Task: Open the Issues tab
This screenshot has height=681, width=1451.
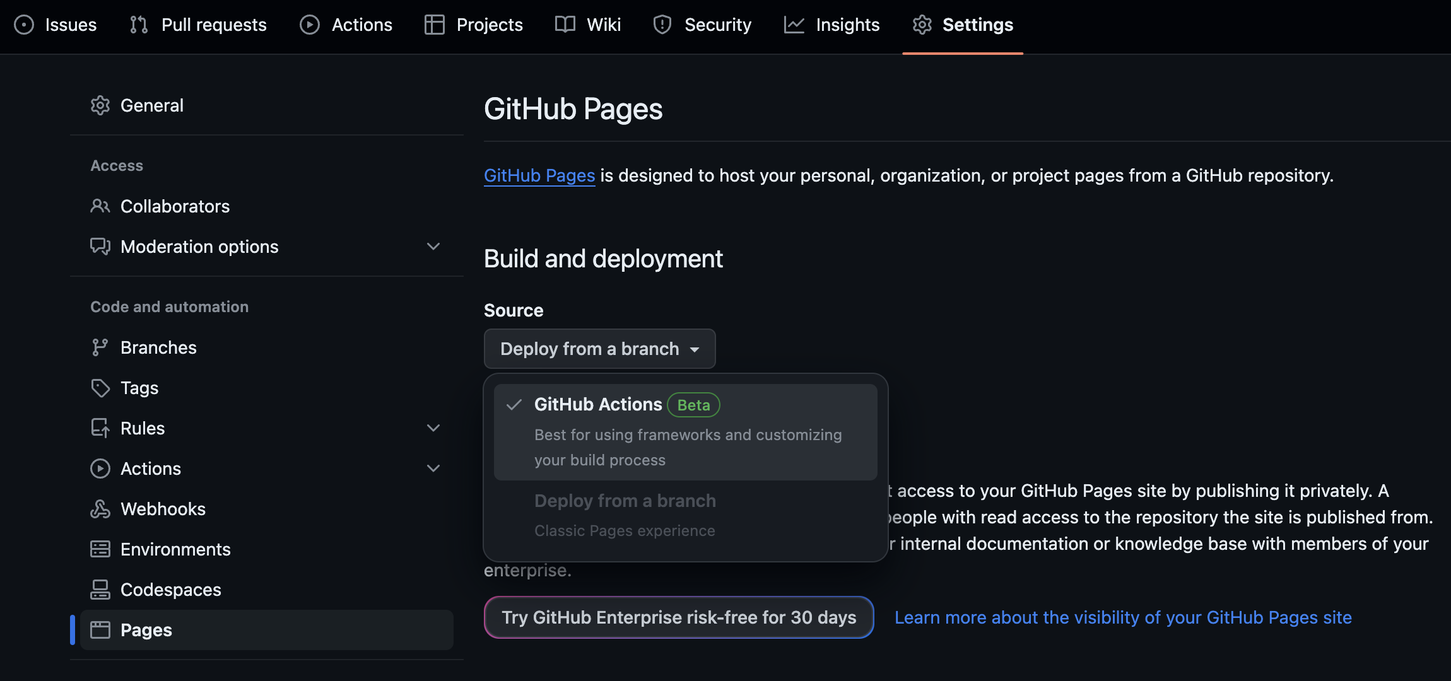Action: tap(56, 25)
